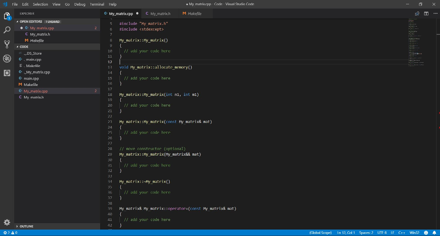Open My_matrix.h in the CODE folder
440x236 pixels.
coord(57,98)
